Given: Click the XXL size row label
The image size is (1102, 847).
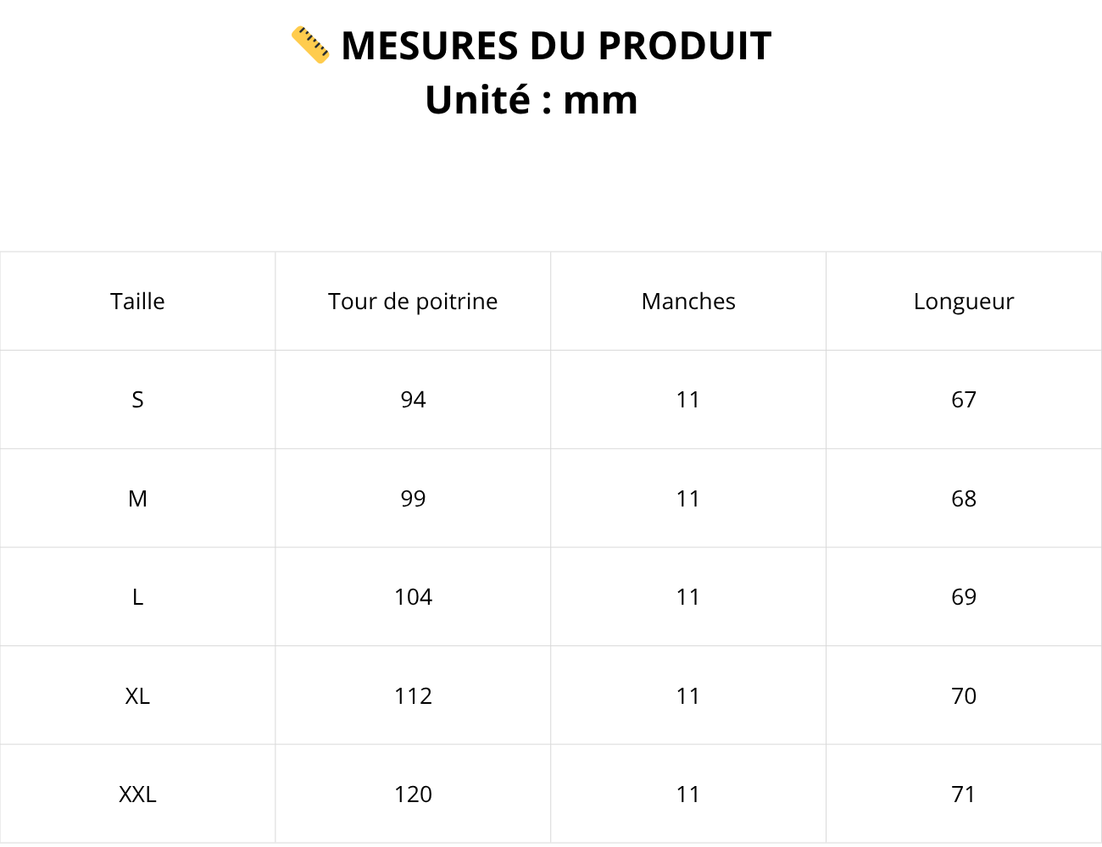Looking at the screenshot, I should tap(137, 794).
